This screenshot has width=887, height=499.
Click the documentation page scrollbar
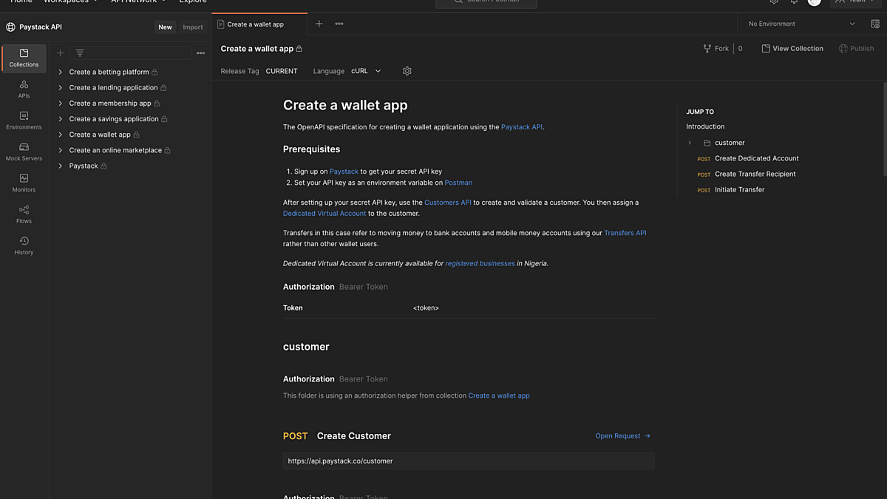pyautogui.click(x=884, y=129)
